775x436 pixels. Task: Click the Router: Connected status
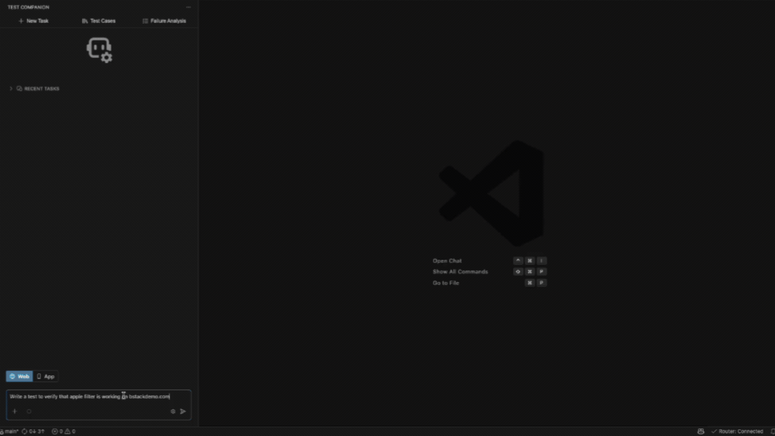coord(737,431)
